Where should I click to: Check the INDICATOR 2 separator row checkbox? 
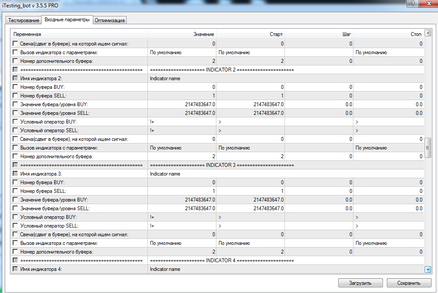pos(16,70)
